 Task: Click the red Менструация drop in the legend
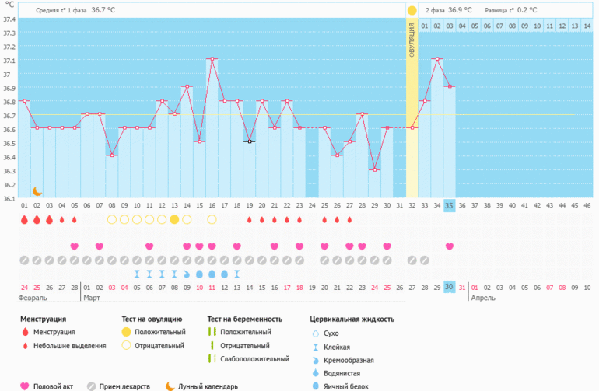(x=25, y=332)
